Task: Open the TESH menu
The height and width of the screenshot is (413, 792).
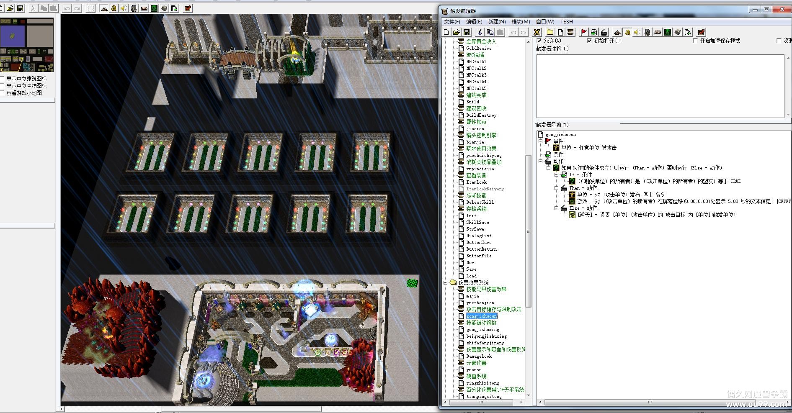Action: 566,22
